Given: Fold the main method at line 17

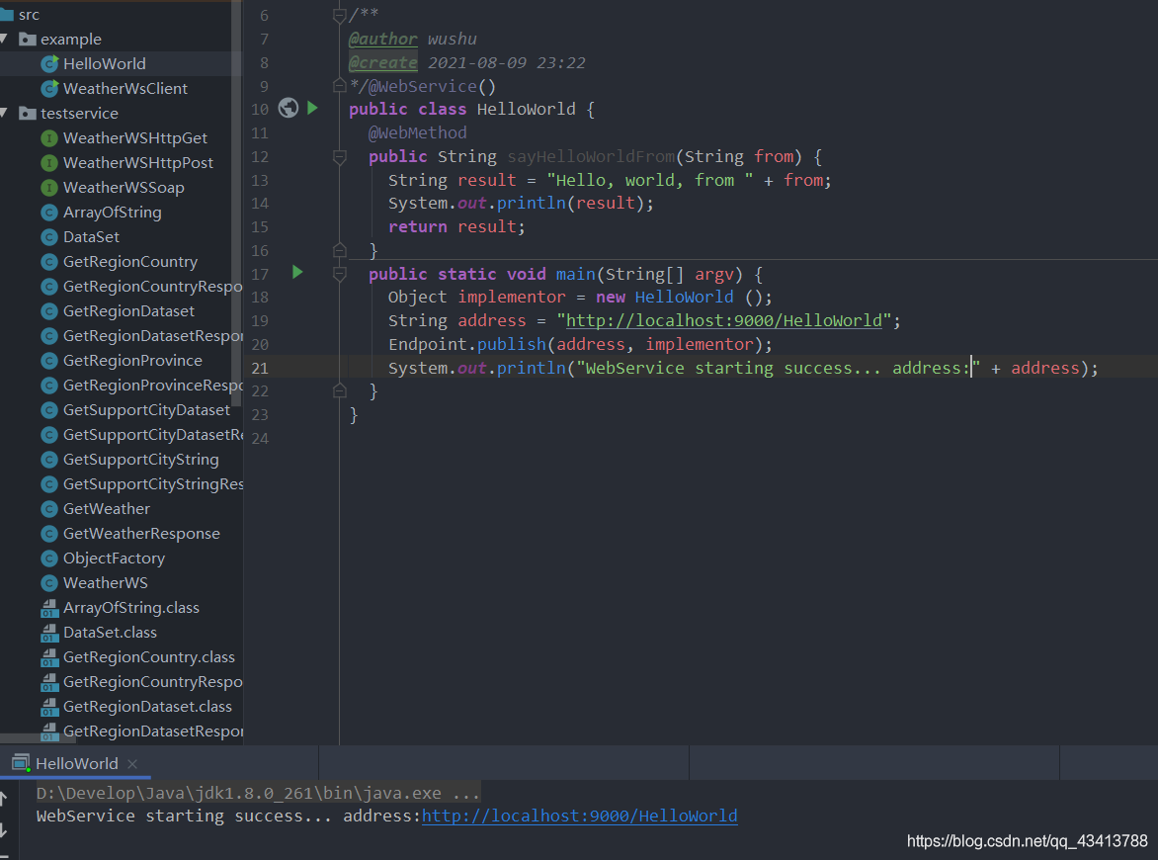Looking at the screenshot, I should (x=340, y=274).
